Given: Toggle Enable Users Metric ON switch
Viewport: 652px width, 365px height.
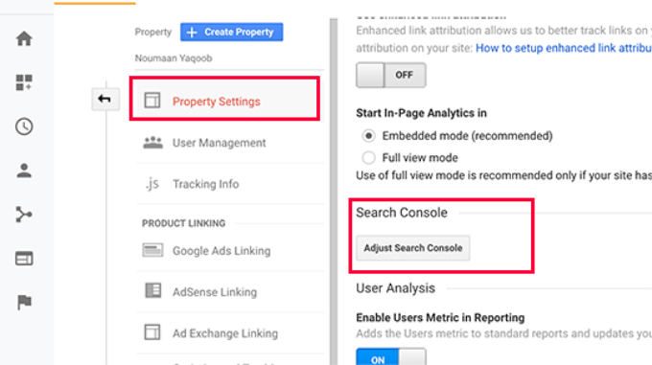Looking at the screenshot, I should (391, 357).
